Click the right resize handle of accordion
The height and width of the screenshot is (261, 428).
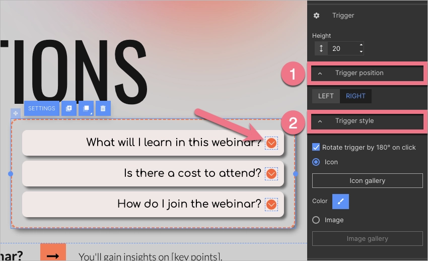(x=296, y=174)
